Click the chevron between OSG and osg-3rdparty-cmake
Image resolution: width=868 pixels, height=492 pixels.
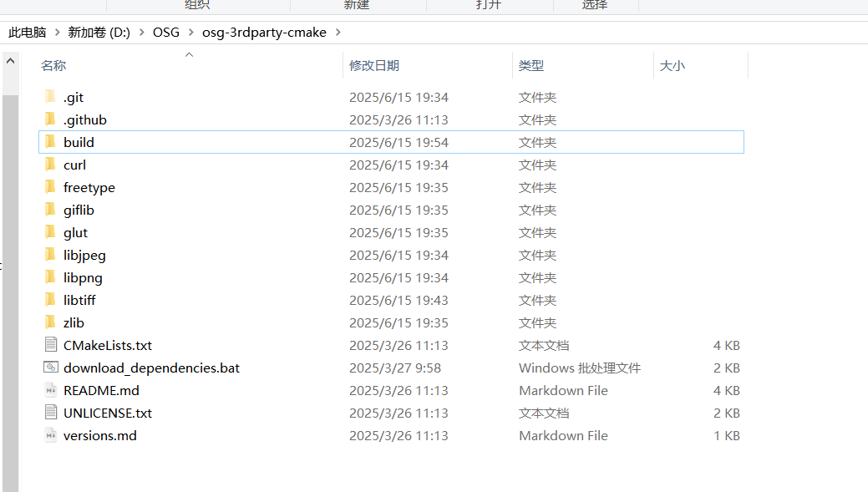coord(190,33)
